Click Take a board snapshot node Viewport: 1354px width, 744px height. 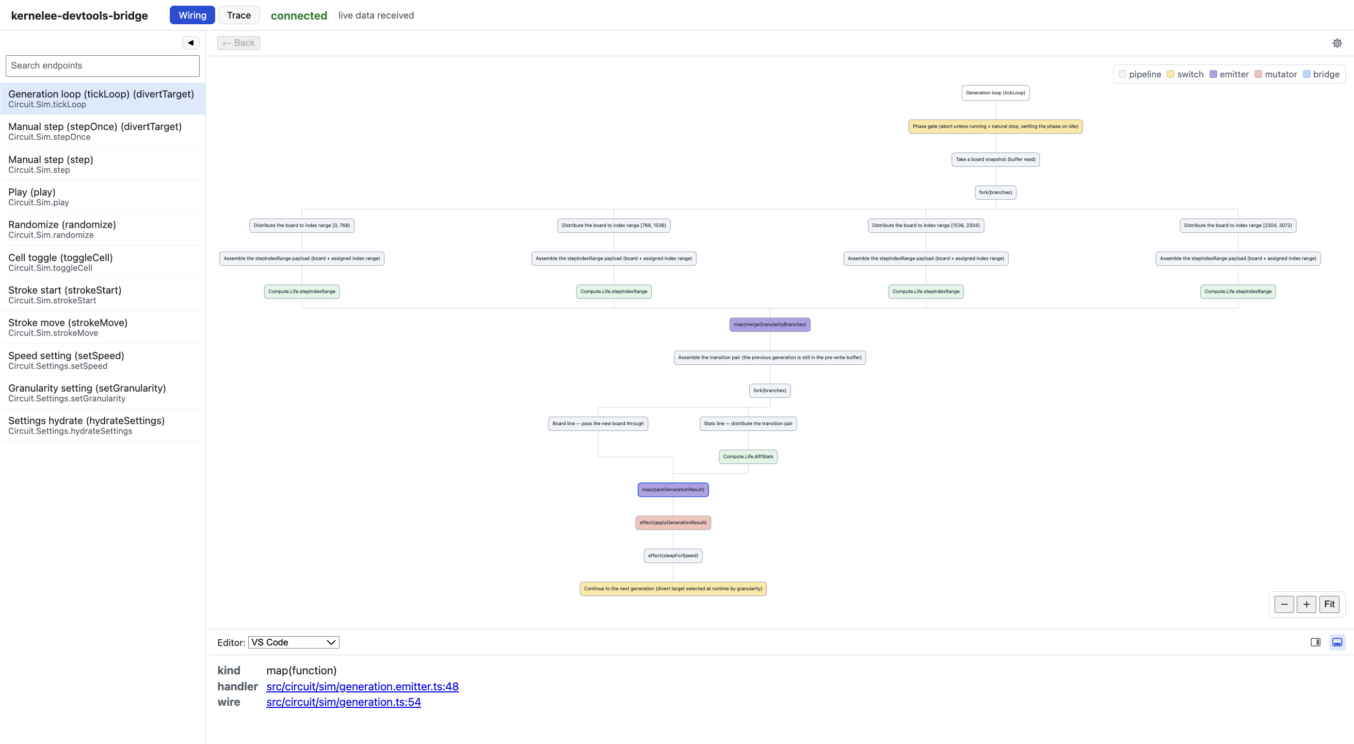coord(995,159)
